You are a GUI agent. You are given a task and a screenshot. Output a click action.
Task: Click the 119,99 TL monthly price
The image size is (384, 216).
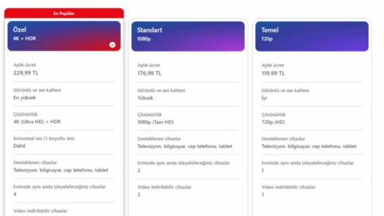(273, 73)
